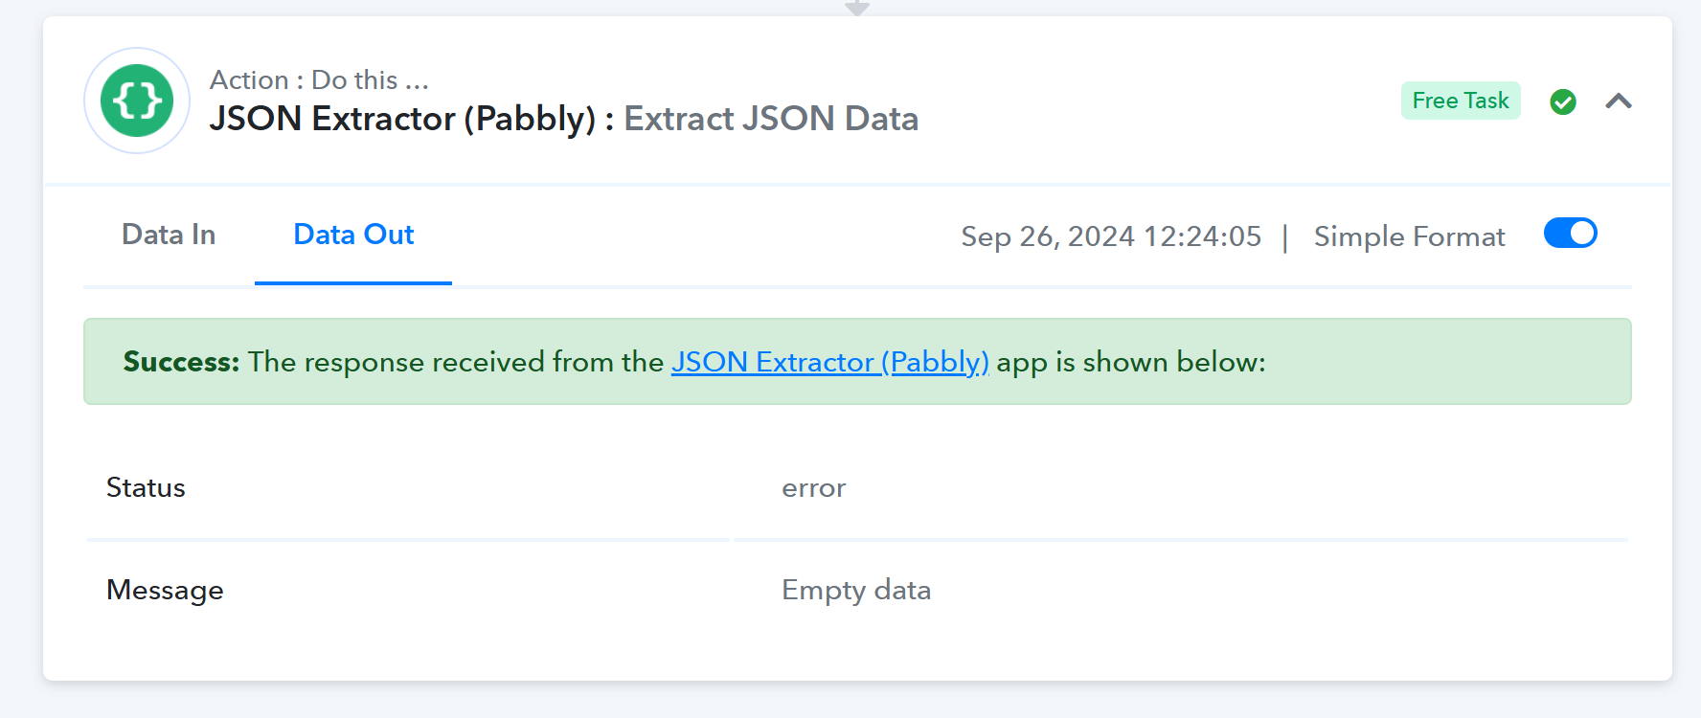Screen dimensions: 1701x718
Task: Open the JSON Extractor (Pabbly) link
Action: point(829,362)
